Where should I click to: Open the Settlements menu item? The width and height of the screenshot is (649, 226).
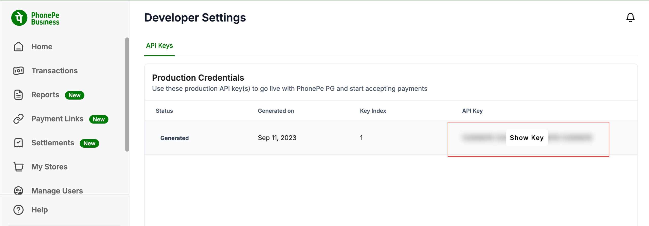[53, 143]
